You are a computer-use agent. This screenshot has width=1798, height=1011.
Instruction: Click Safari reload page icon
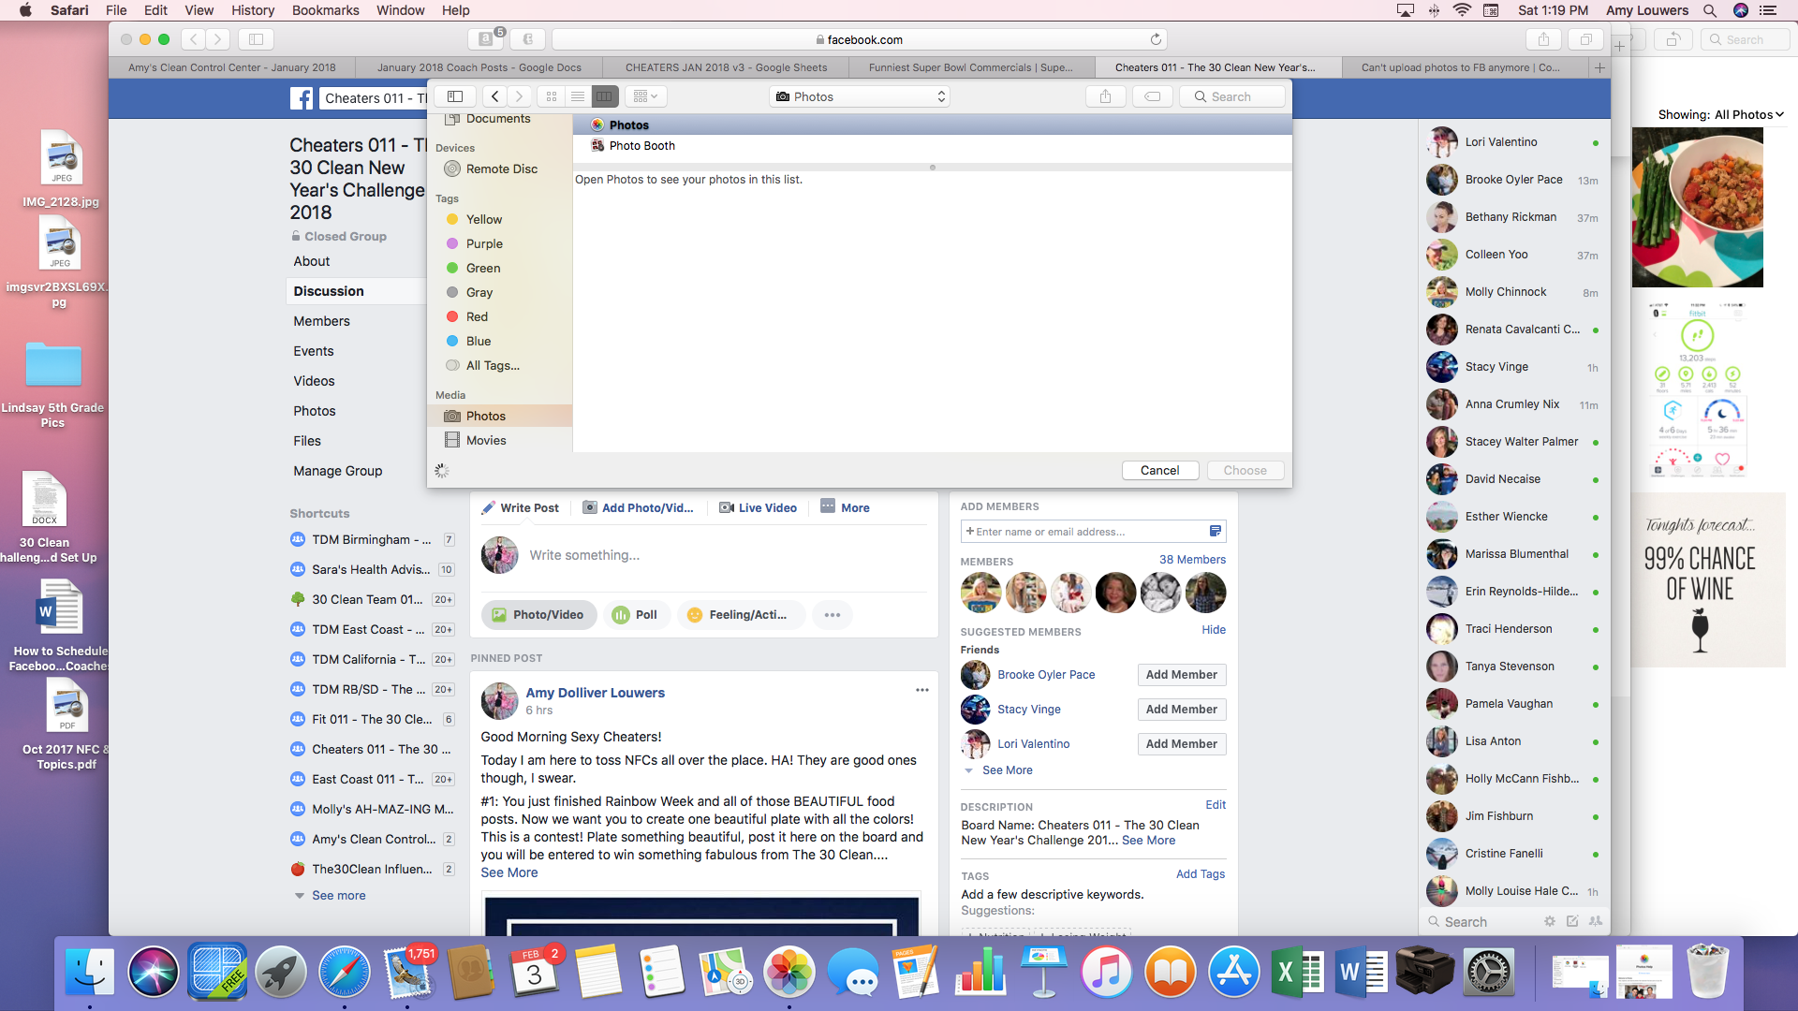pos(1156,39)
